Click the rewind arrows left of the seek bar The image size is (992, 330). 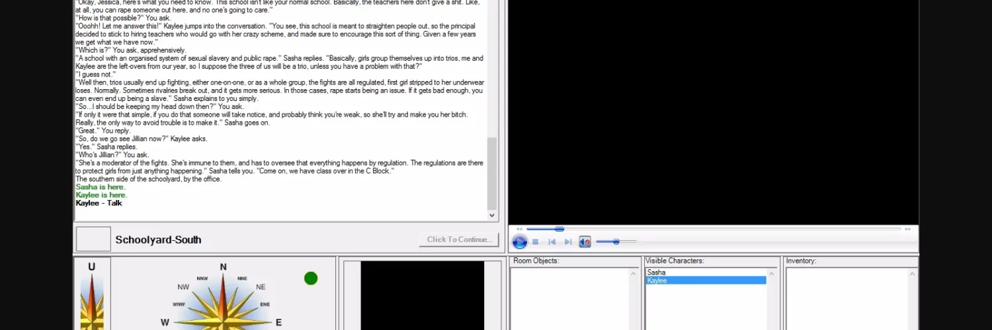tap(519, 229)
